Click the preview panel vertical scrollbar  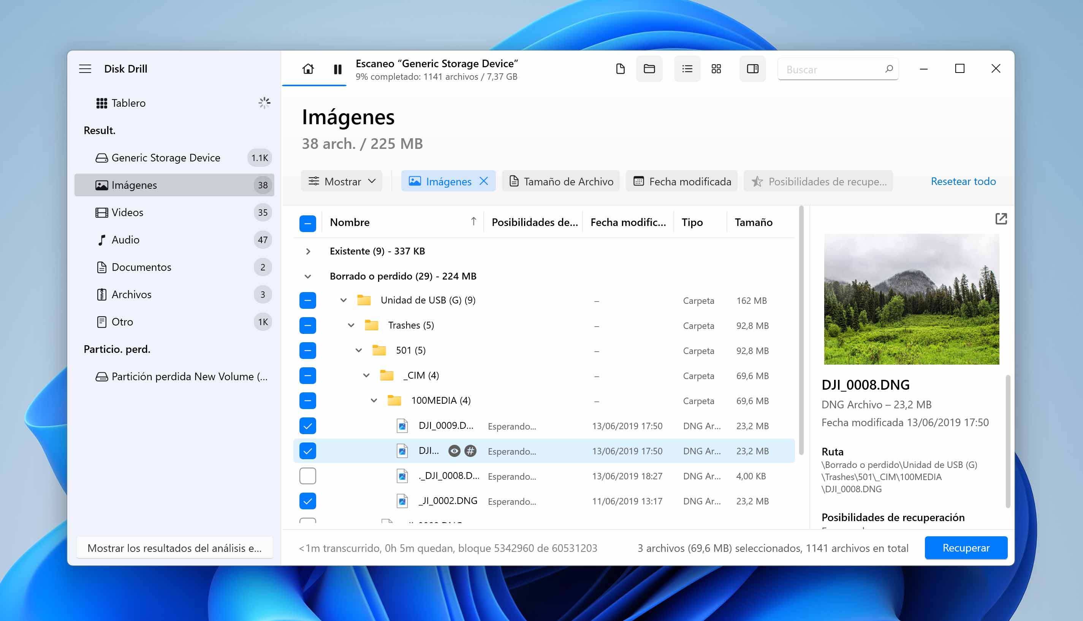pos(1008,441)
